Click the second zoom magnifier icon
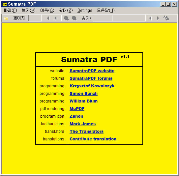Viewport: 179px width, 176px height. tap(74, 18)
